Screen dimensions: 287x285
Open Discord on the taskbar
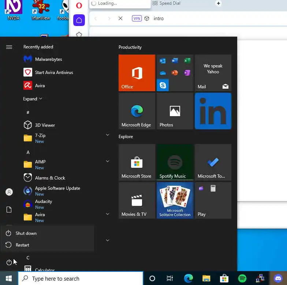[278, 278]
